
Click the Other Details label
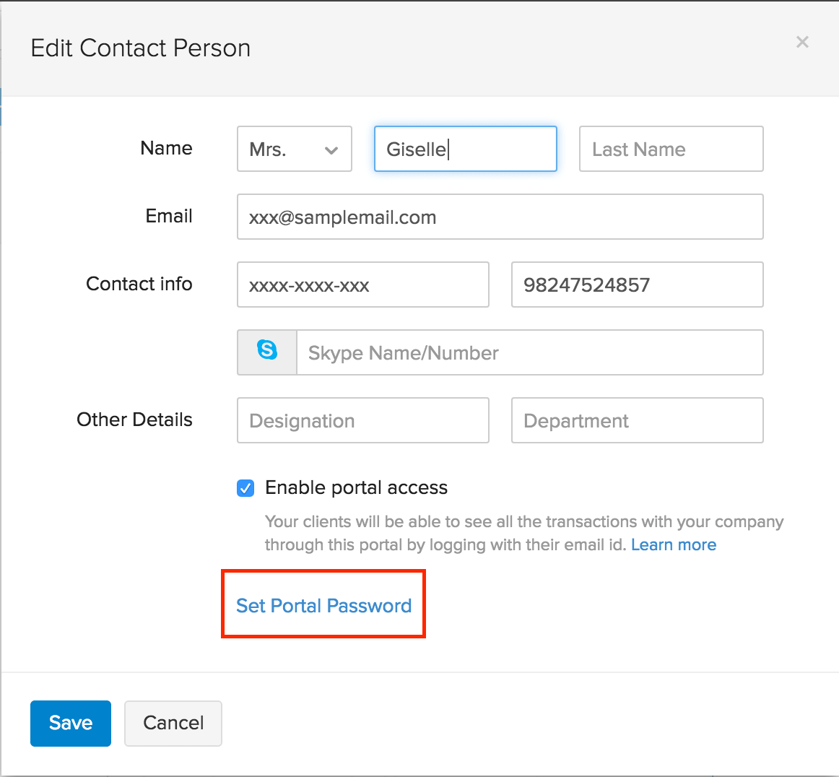[x=134, y=420]
